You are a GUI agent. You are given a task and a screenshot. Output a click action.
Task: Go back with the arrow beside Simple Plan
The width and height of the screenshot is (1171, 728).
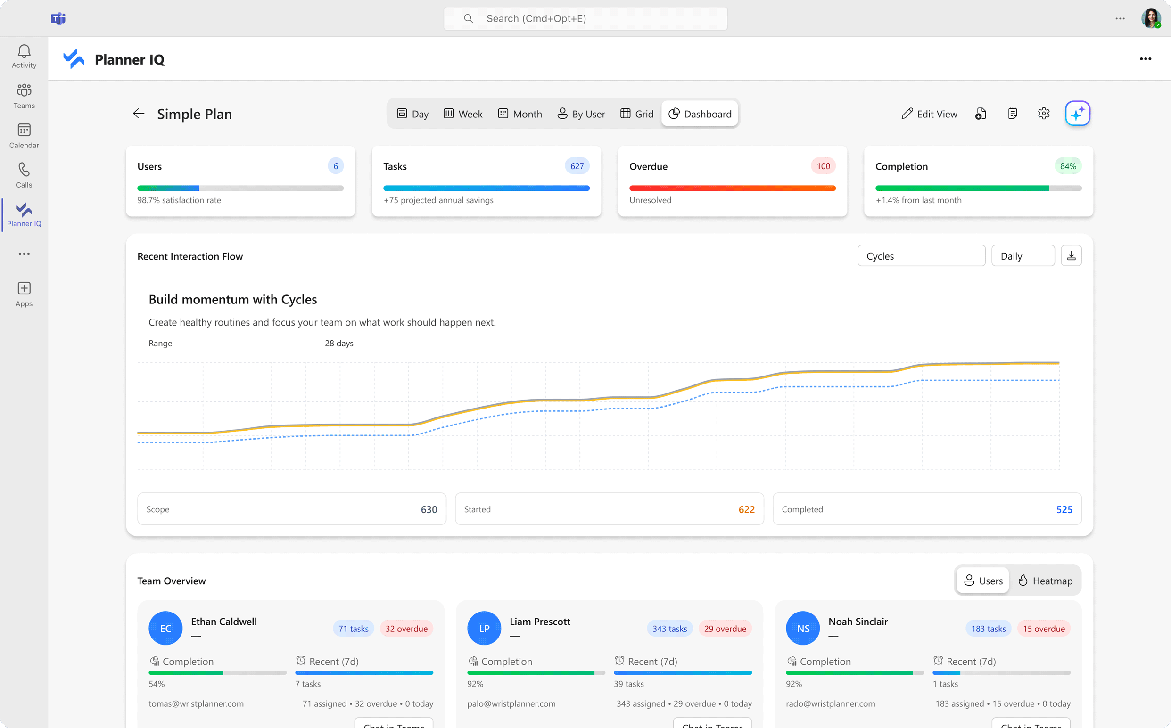139,114
